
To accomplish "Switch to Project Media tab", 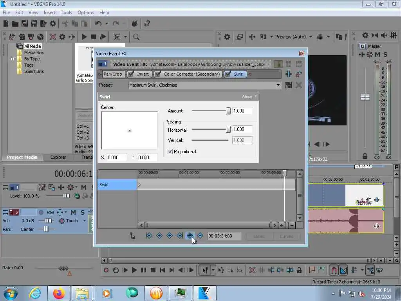I will pos(22,157).
